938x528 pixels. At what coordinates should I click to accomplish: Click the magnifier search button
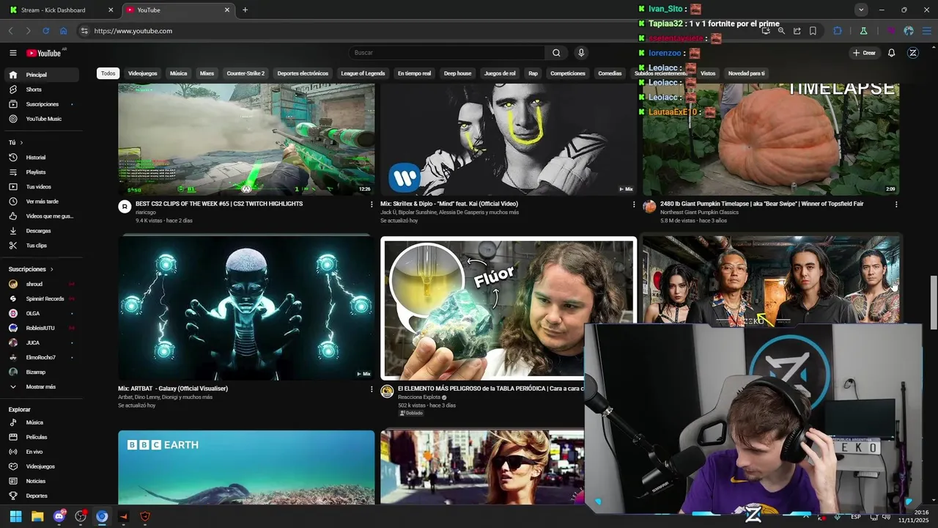coord(556,53)
